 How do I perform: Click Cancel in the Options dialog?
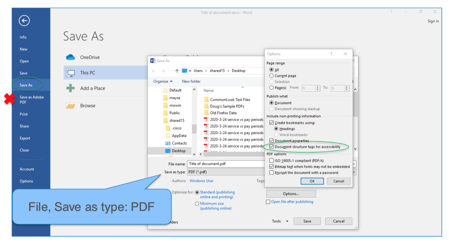339,181
